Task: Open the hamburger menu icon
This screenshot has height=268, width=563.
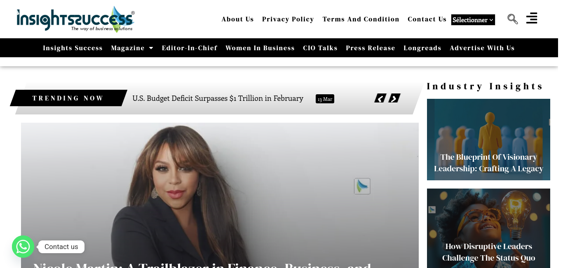Action: [x=532, y=18]
